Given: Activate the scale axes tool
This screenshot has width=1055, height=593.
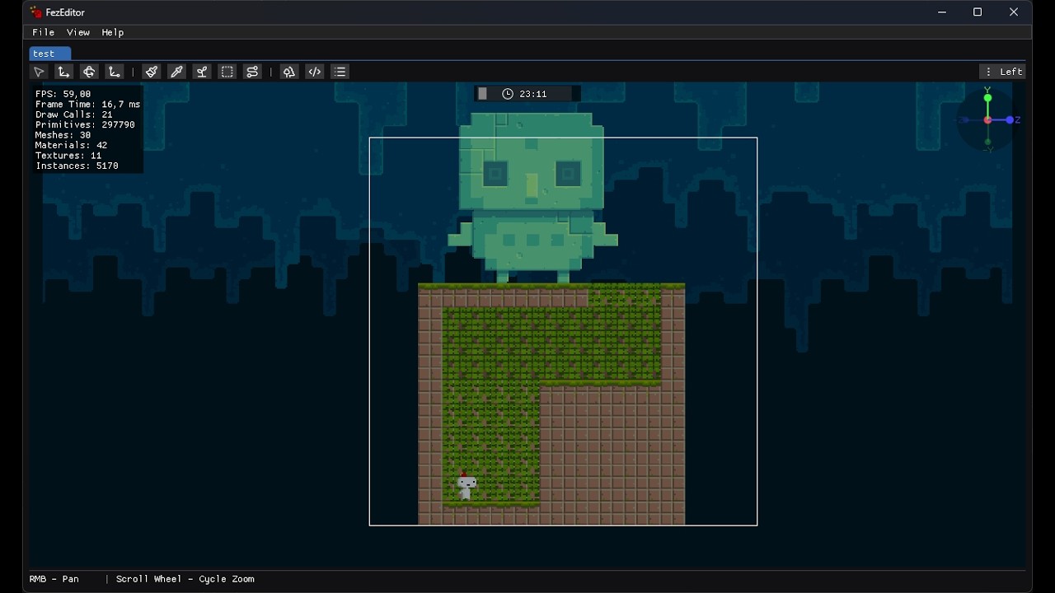Looking at the screenshot, I should [x=115, y=72].
